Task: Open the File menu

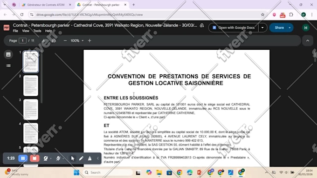Action: click(15, 31)
